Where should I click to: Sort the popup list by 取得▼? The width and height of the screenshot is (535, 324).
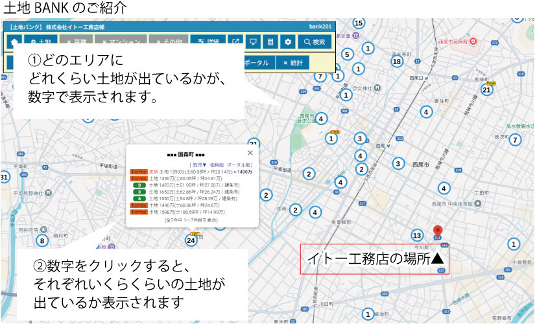(x=199, y=165)
